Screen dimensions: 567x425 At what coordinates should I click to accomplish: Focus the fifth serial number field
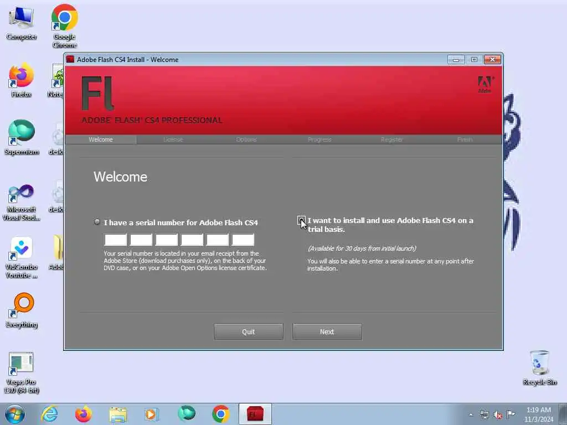217,240
